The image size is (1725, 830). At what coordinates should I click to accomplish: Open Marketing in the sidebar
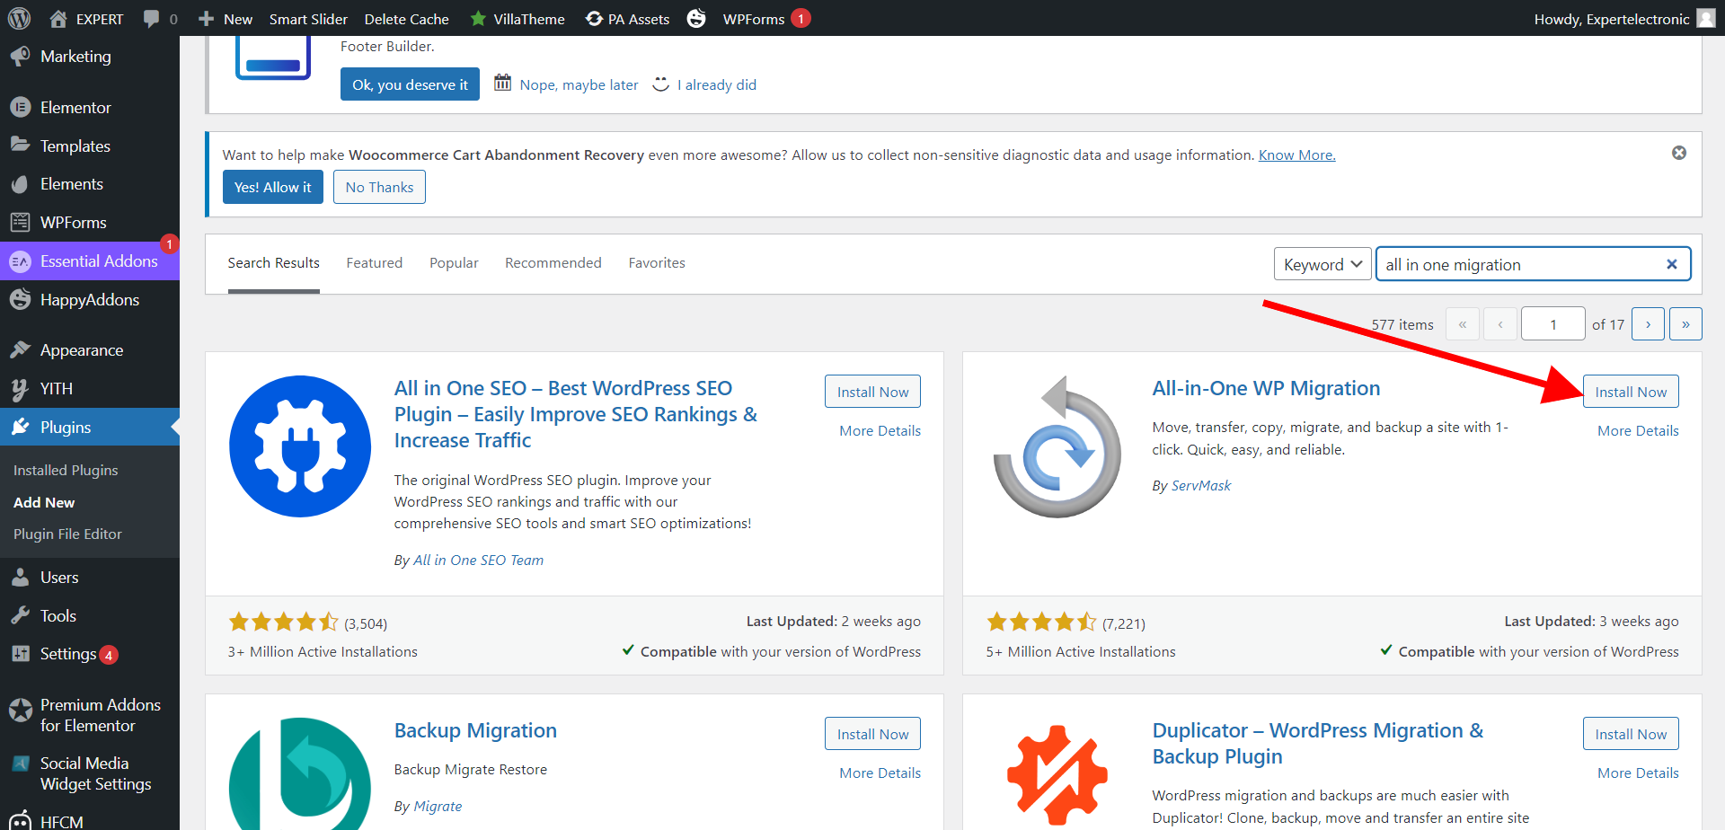pos(90,57)
